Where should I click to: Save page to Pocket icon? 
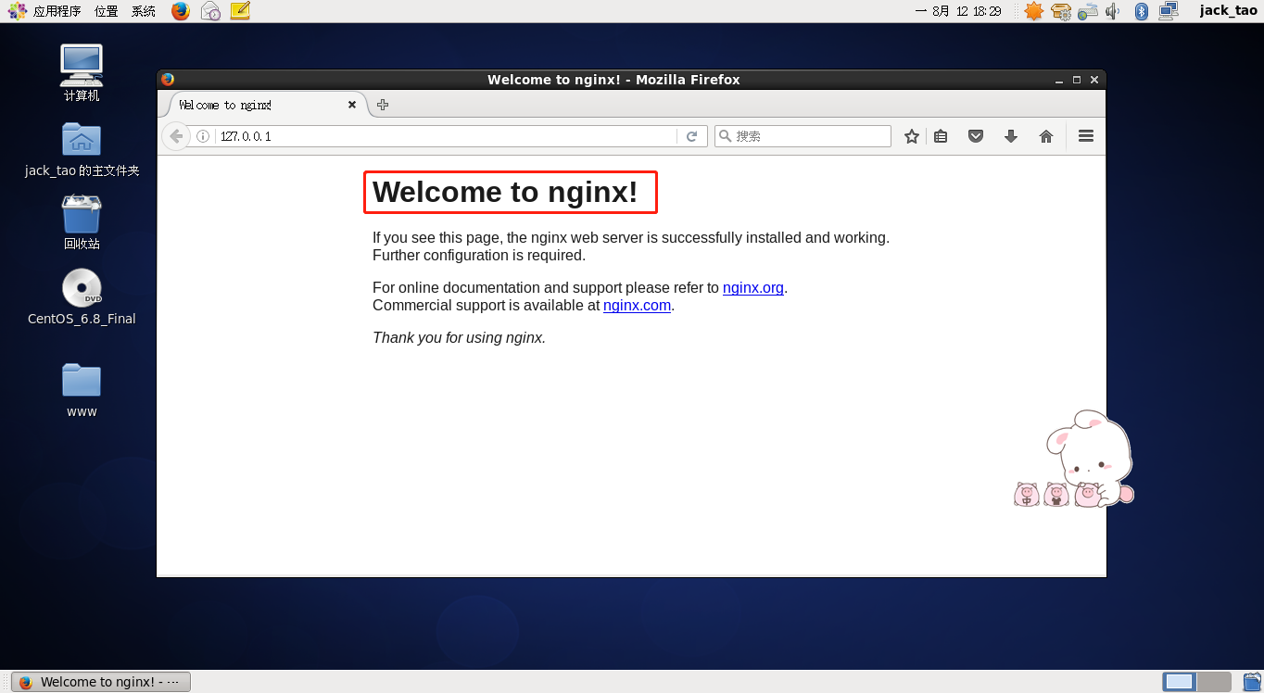(x=976, y=136)
